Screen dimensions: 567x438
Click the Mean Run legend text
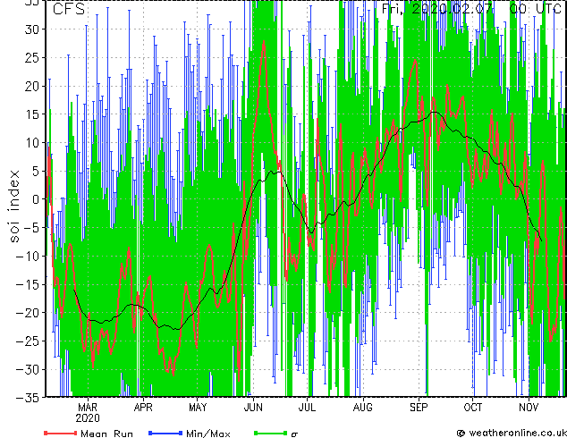pyautogui.click(x=106, y=434)
